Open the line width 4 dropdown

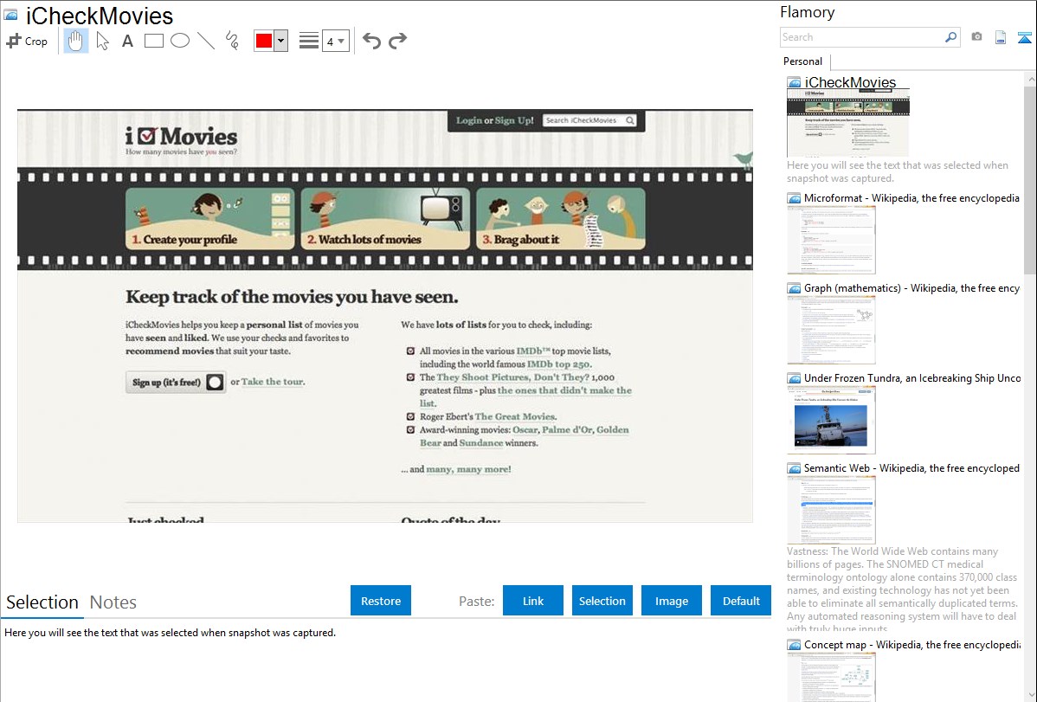click(x=336, y=41)
